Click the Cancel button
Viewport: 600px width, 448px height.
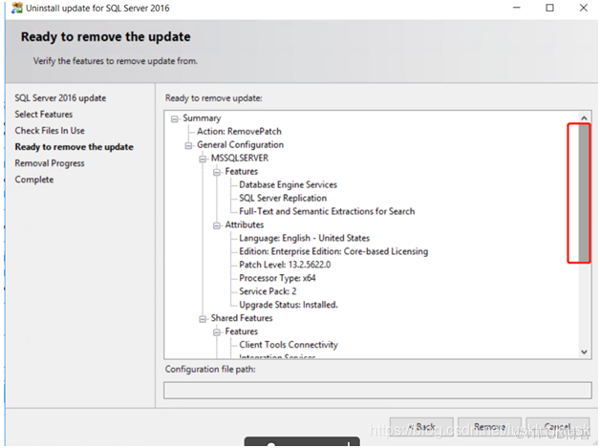(558, 427)
